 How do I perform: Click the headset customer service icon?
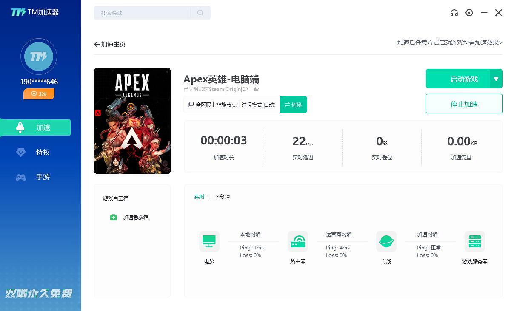[454, 13]
